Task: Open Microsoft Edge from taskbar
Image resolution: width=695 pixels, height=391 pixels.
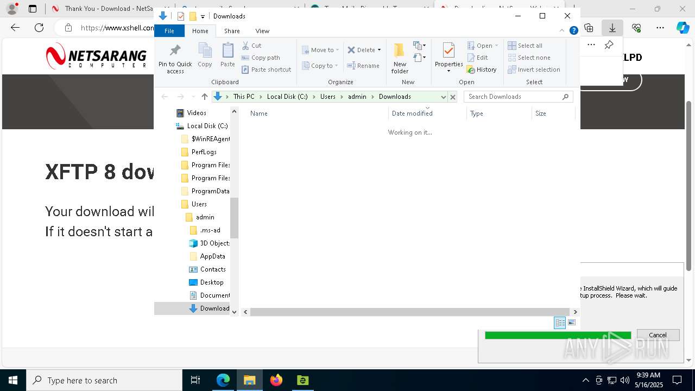Action: (223, 380)
